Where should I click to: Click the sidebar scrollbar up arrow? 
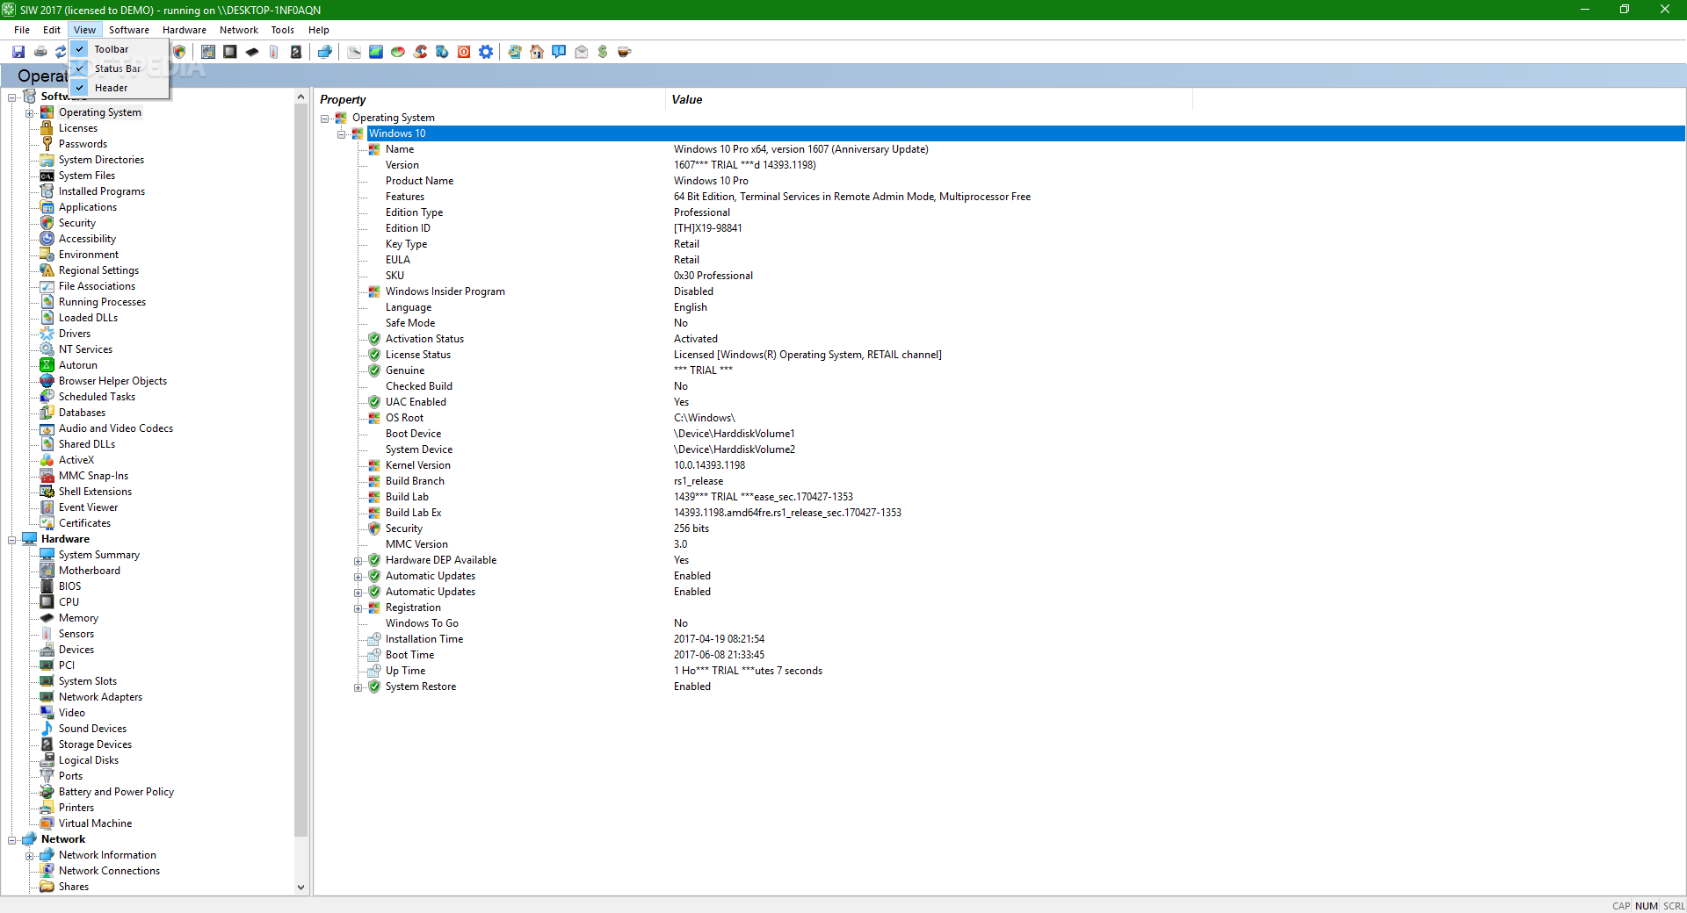(x=301, y=97)
